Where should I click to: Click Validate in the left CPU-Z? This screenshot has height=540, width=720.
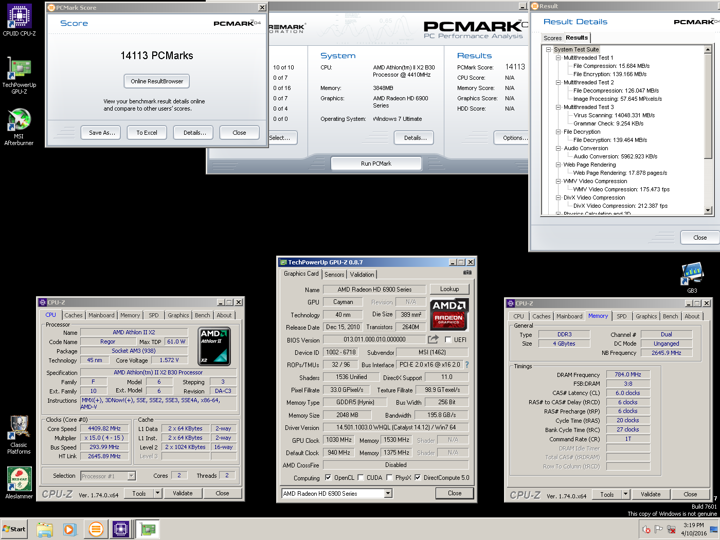click(183, 493)
